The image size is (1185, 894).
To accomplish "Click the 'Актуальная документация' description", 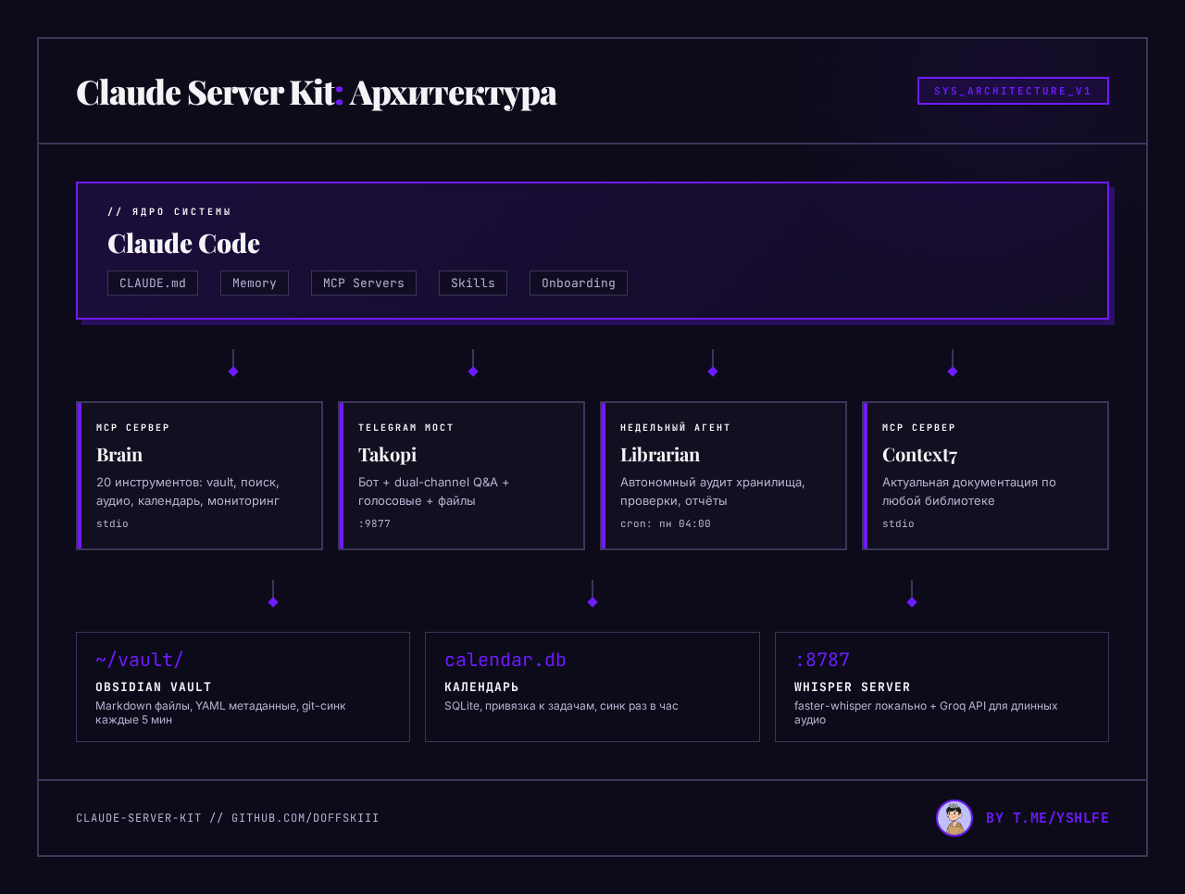I will 969,491.
